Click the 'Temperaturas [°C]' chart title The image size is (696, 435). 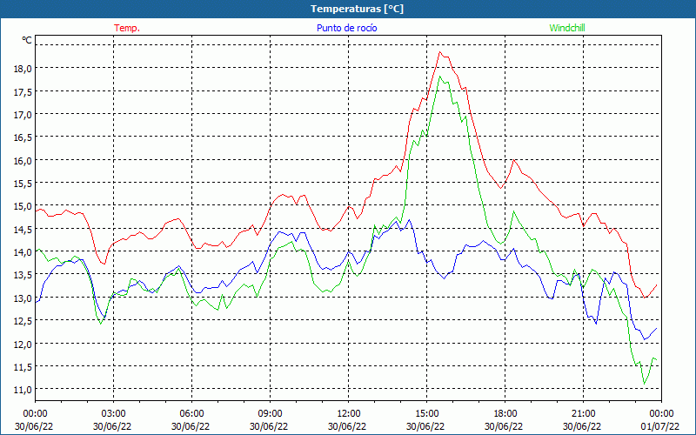357,9
